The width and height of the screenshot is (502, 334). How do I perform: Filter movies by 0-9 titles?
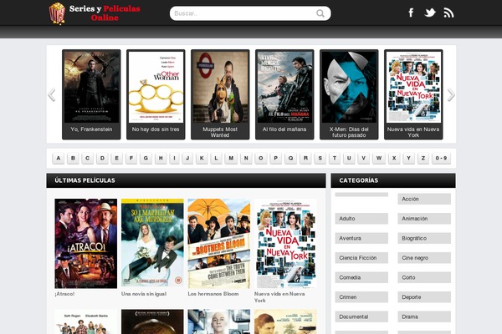441,158
